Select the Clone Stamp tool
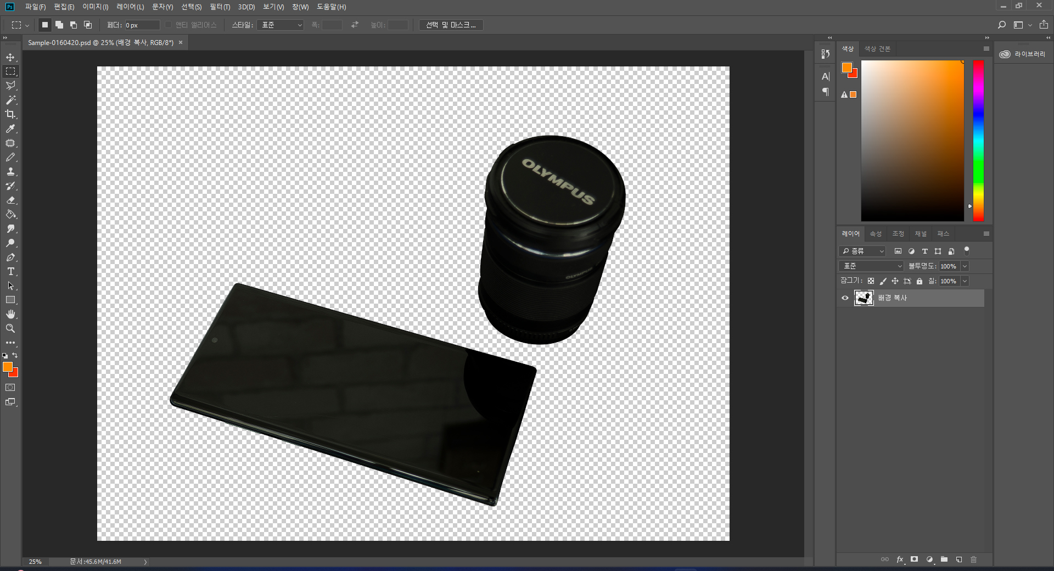1054x571 pixels. coord(10,171)
